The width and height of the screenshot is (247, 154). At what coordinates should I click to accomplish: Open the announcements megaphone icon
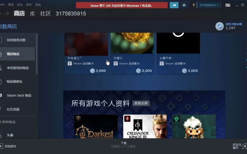[x=174, y=5]
